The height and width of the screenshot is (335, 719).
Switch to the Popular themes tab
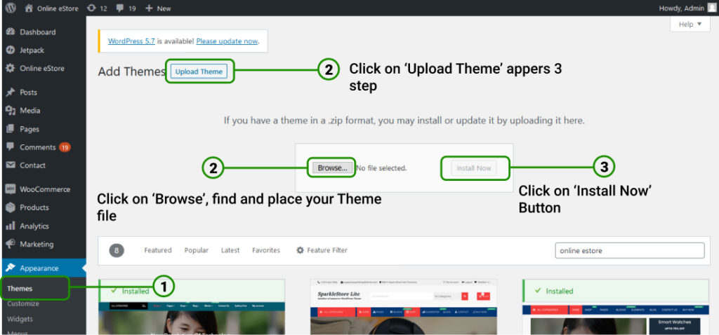tap(196, 250)
